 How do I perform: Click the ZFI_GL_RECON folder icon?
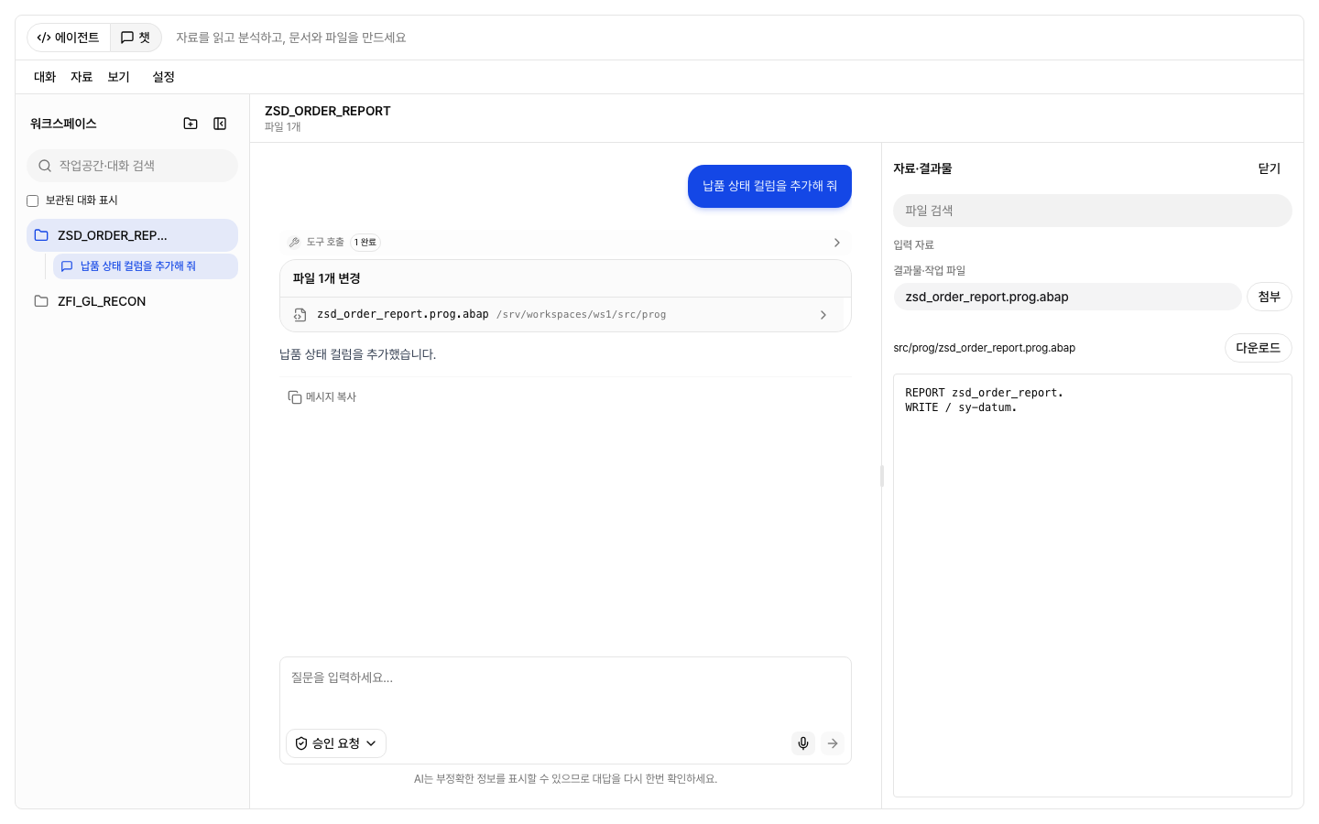click(x=41, y=301)
